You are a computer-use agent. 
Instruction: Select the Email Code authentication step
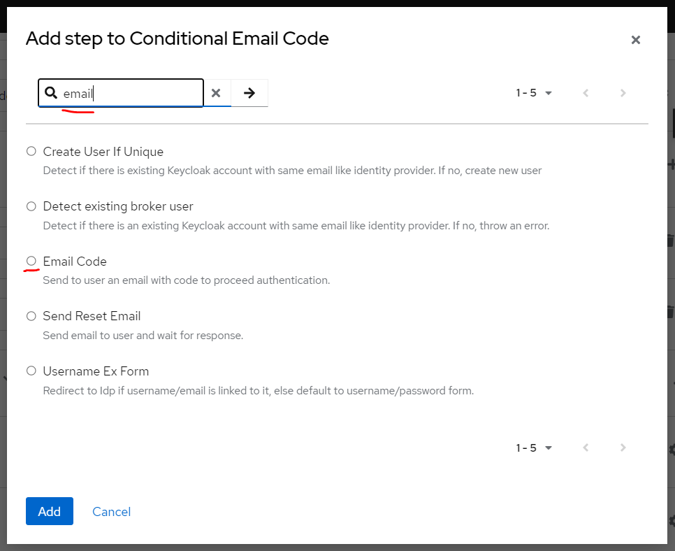tap(31, 262)
